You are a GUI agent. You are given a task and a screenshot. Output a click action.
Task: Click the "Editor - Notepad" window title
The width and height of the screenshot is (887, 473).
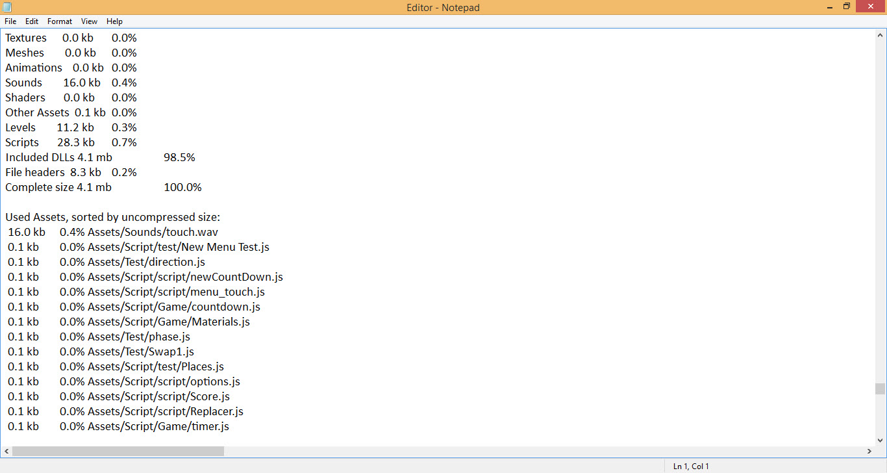[443, 7]
